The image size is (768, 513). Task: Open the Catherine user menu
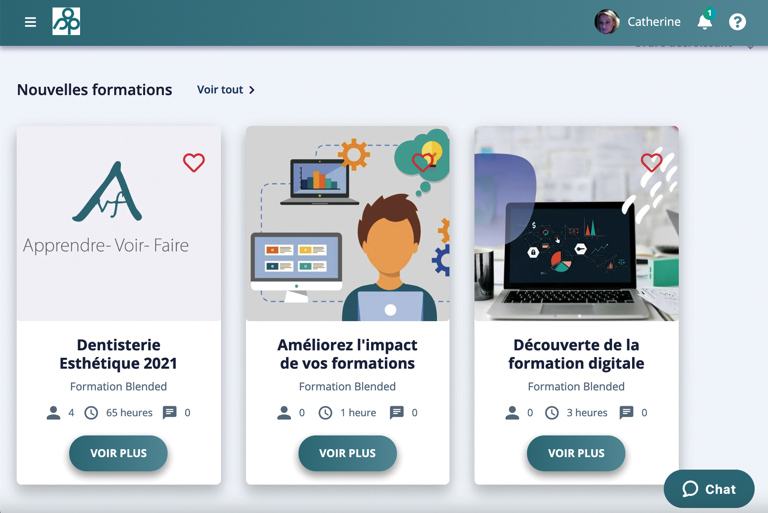[x=654, y=22]
